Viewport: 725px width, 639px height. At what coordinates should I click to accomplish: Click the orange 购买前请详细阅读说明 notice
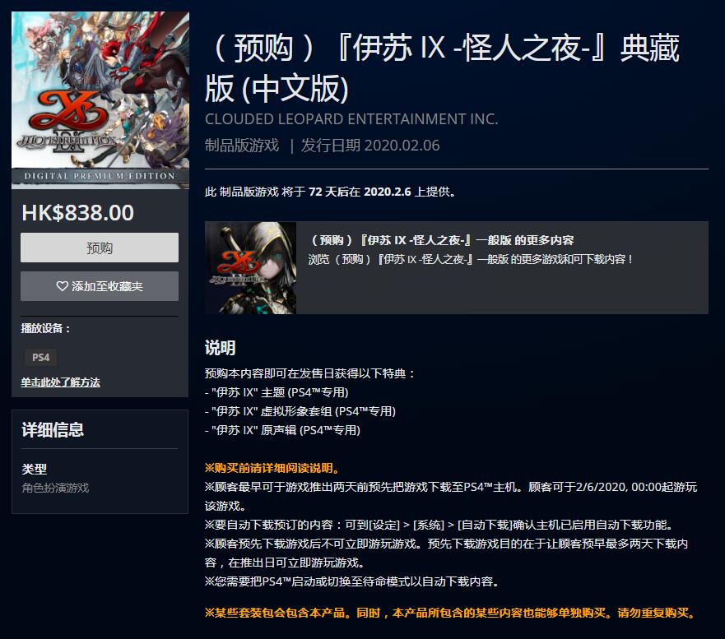click(272, 468)
